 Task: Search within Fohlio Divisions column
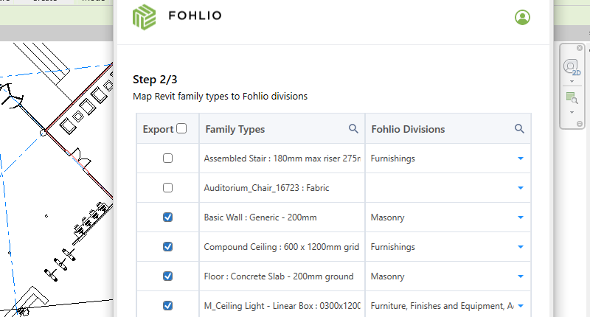click(x=519, y=128)
